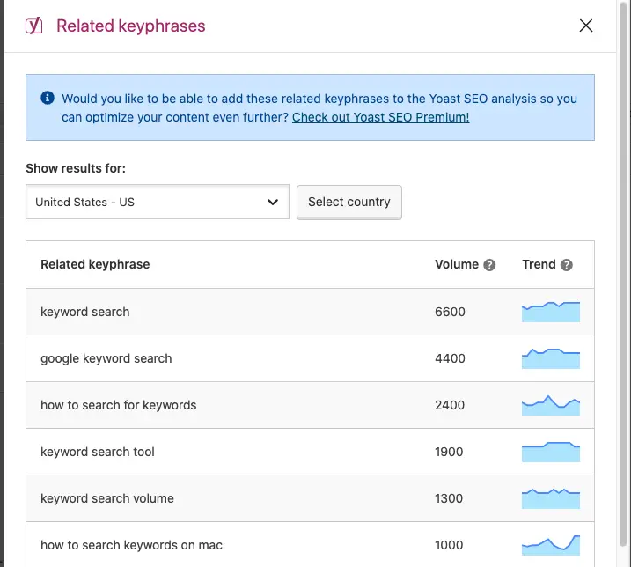Click the 1300 volume value

[449, 498]
